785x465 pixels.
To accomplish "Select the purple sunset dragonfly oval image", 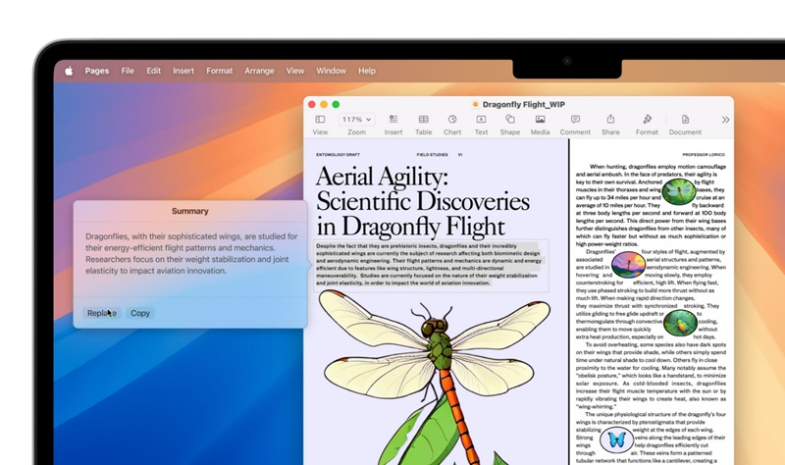I will coord(628,265).
